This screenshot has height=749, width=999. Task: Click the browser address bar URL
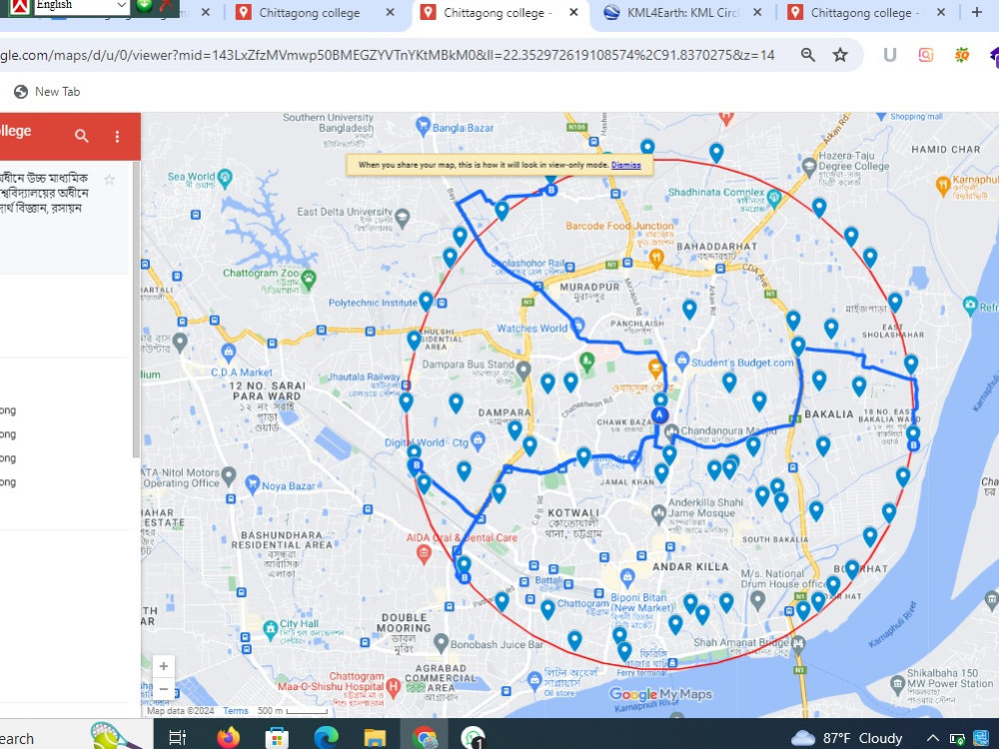pos(388,55)
